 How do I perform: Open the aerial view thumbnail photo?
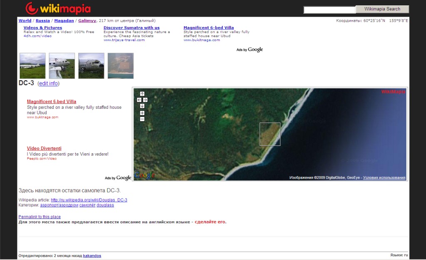[x=121, y=66]
